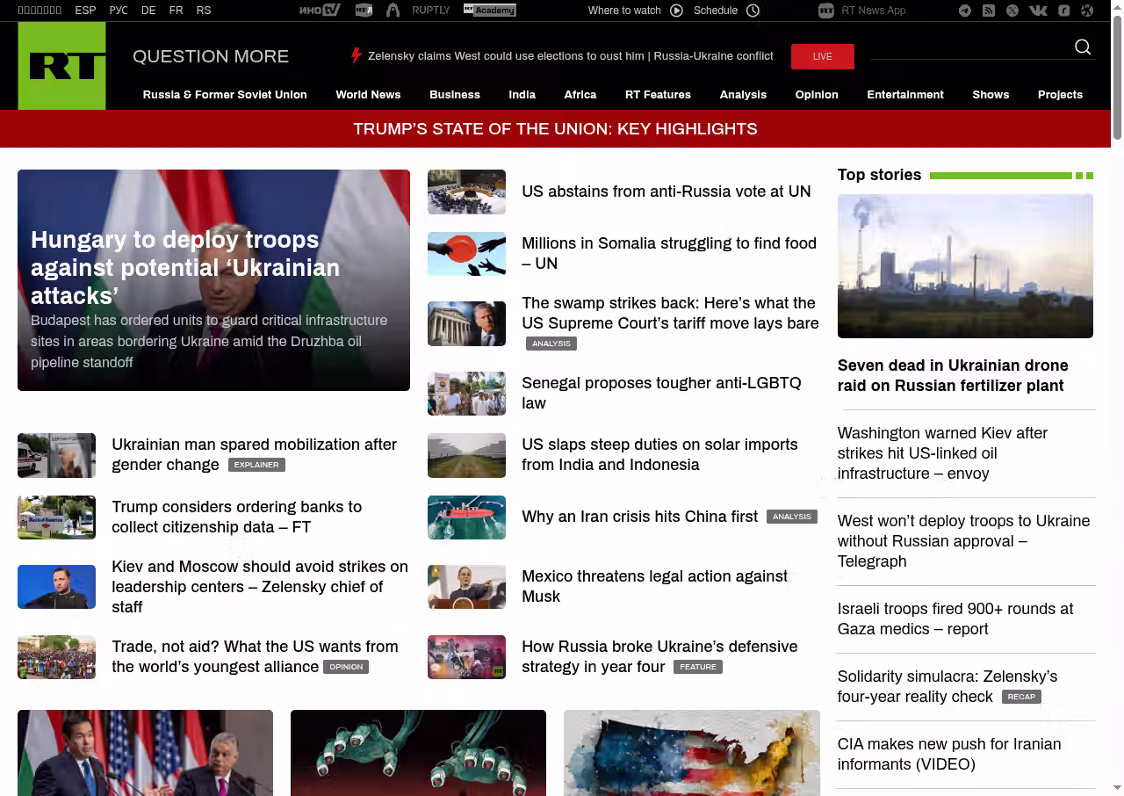Open the VK social icon

[x=1038, y=11]
